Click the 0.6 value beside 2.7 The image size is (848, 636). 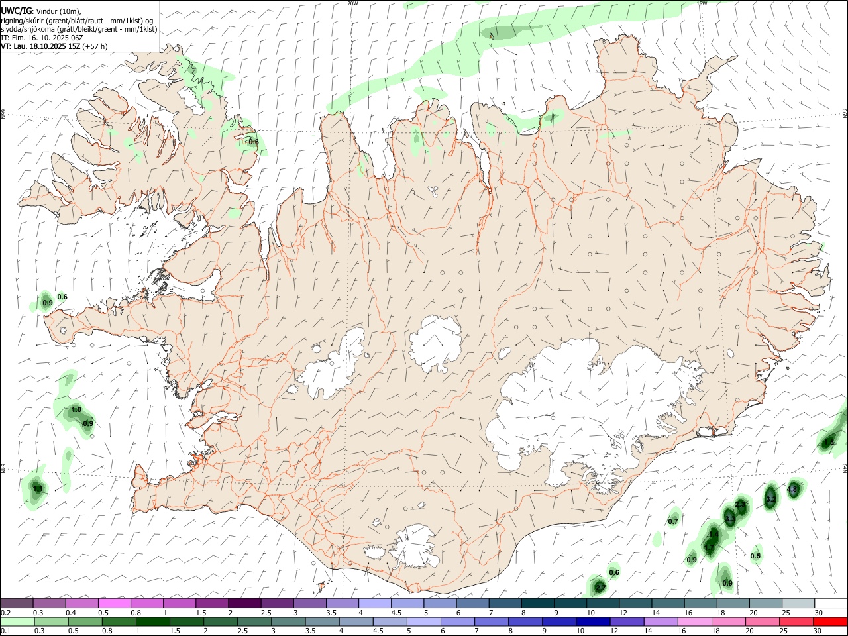pos(614,572)
